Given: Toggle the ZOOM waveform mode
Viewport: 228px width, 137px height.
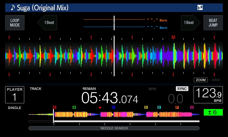Looking at the screenshot, I should [201, 80].
